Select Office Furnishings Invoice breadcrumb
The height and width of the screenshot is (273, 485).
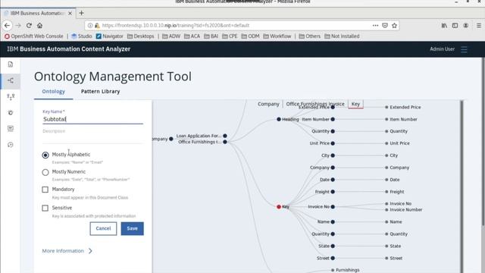click(x=315, y=104)
